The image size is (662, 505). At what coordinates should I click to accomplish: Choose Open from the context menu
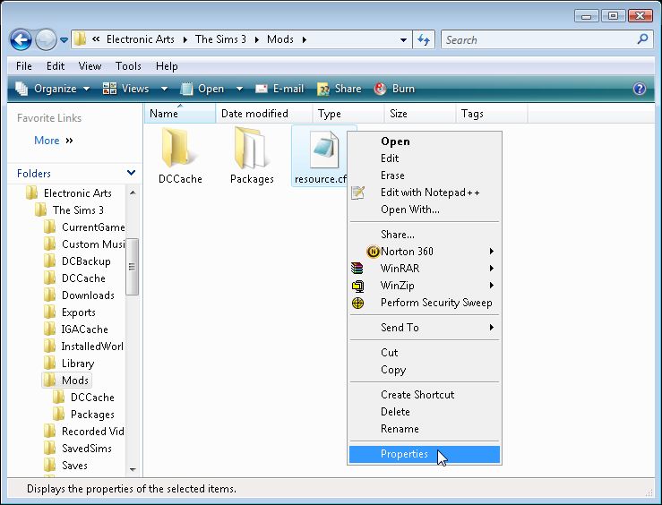pyautogui.click(x=425, y=141)
